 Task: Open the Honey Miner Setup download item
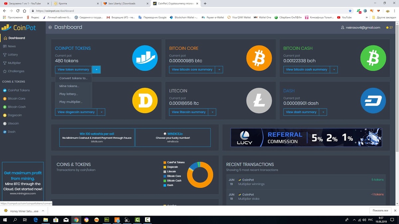click(24, 211)
